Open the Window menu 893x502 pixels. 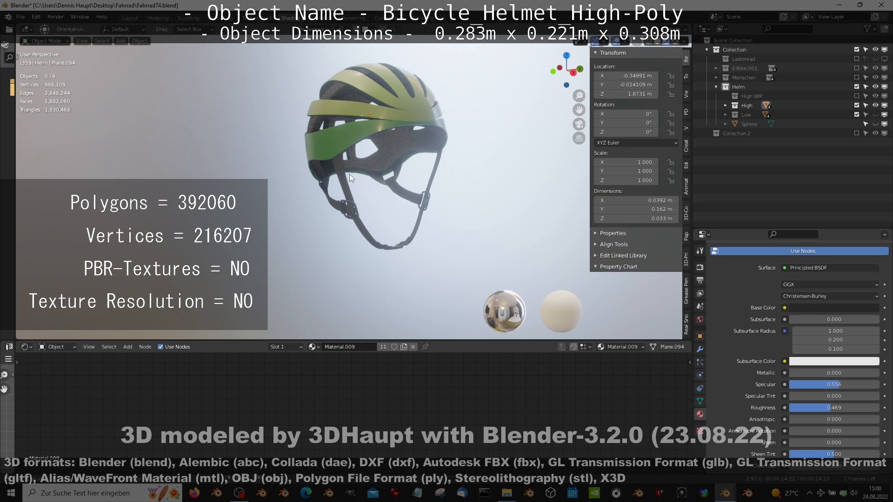click(x=80, y=17)
